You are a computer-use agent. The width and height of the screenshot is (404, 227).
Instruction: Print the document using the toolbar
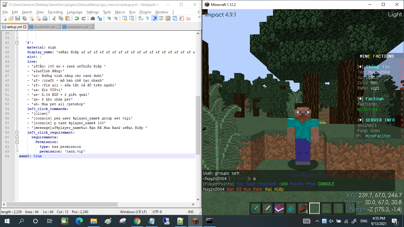[45, 18]
